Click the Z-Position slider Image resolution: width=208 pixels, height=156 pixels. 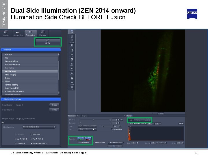(94, 120)
